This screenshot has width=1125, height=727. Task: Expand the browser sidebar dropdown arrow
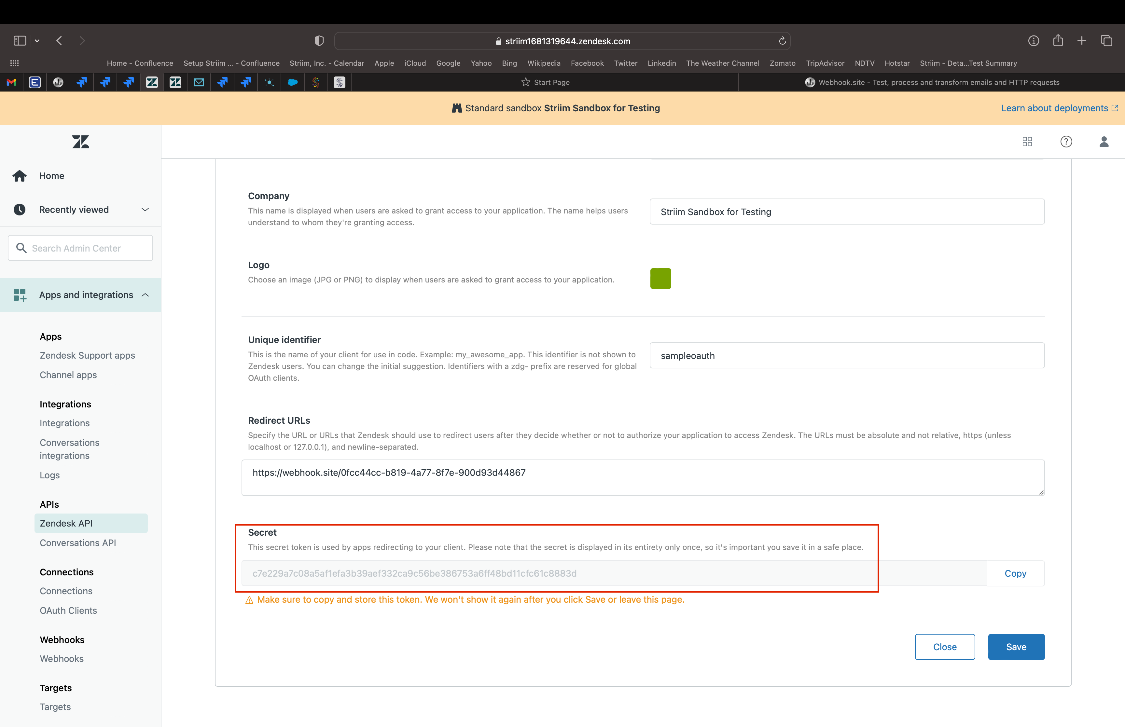pos(37,41)
